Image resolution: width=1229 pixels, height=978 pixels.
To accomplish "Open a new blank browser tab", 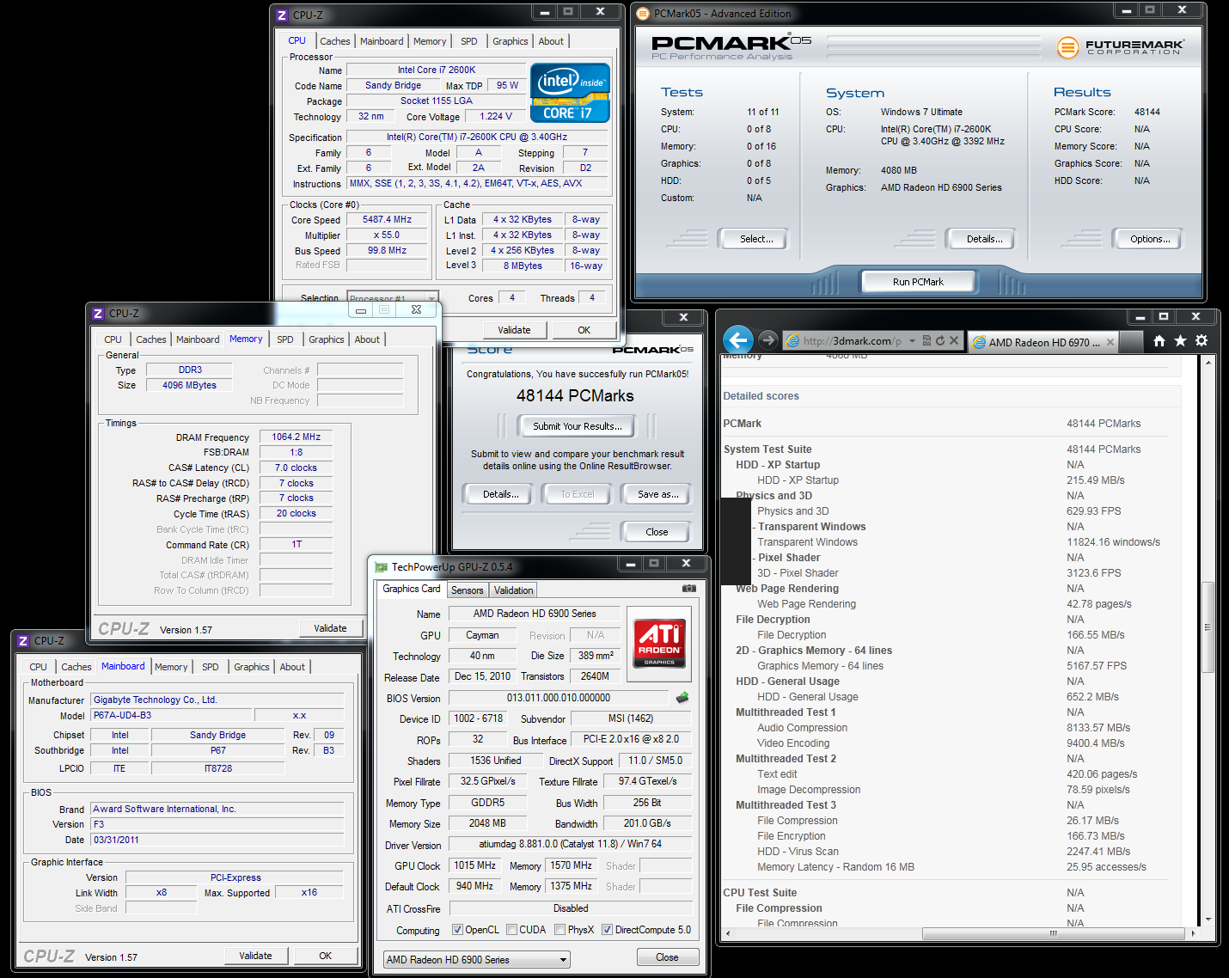I will tap(1132, 342).
